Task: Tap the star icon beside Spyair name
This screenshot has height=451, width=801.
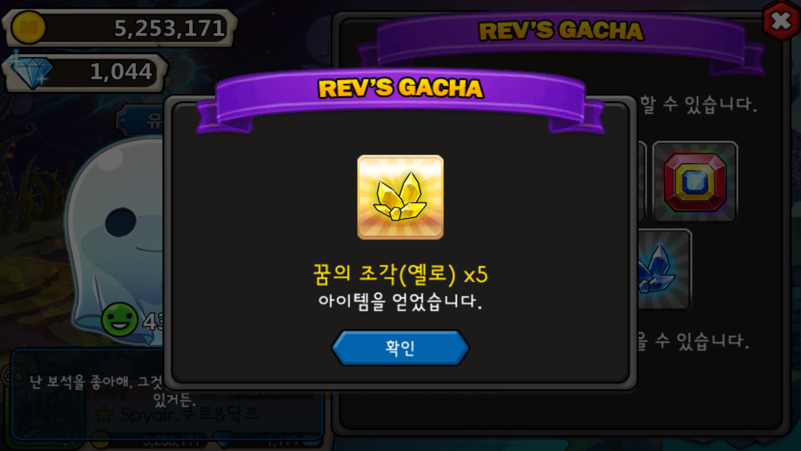Action: coord(104,414)
